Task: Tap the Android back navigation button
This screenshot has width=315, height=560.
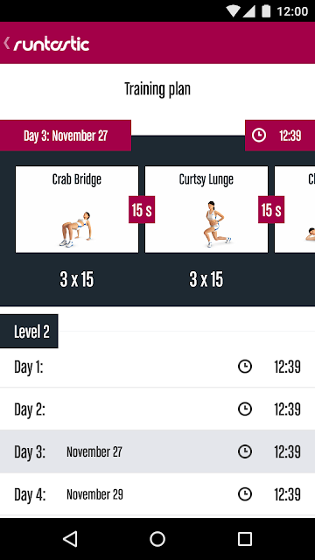Action: pyautogui.click(x=70, y=539)
